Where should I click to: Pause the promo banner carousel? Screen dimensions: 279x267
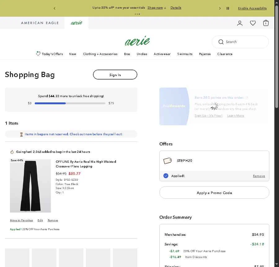(228, 8)
